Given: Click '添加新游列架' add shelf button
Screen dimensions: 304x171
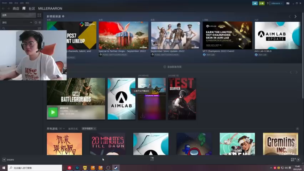Looking at the screenshot, I should 173,67.
